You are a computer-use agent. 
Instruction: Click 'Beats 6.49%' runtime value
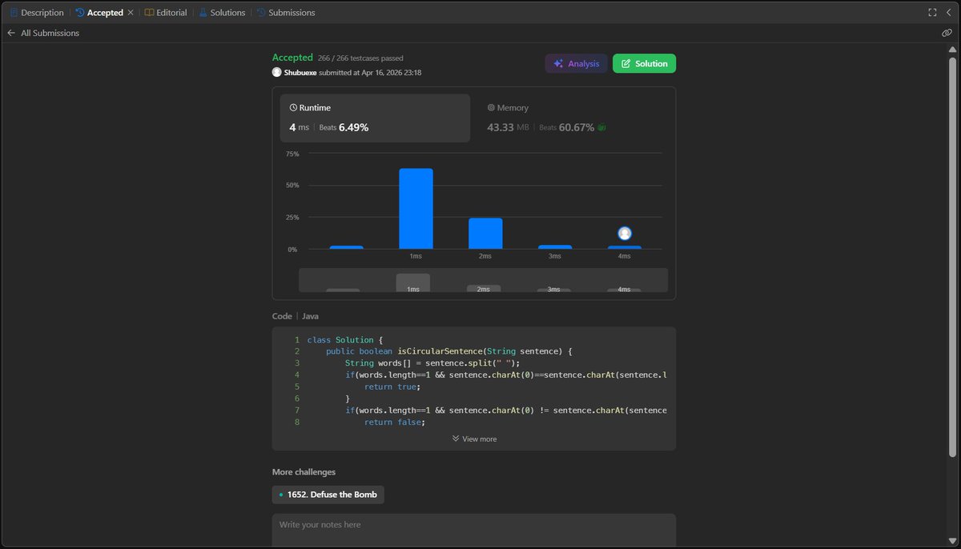coord(344,127)
